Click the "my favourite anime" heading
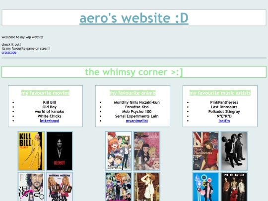The image size is (268, 201). 133,93
